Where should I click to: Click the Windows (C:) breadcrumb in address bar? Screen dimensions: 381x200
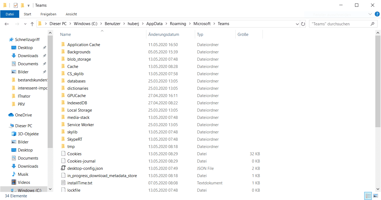[86, 24]
